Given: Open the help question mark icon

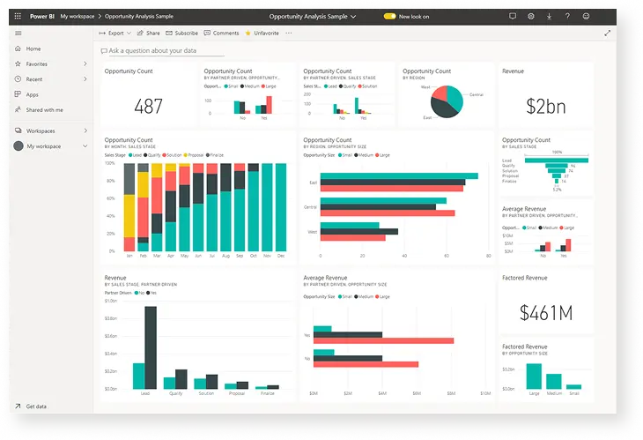Looking at the screenshot, I should [567, 16].
